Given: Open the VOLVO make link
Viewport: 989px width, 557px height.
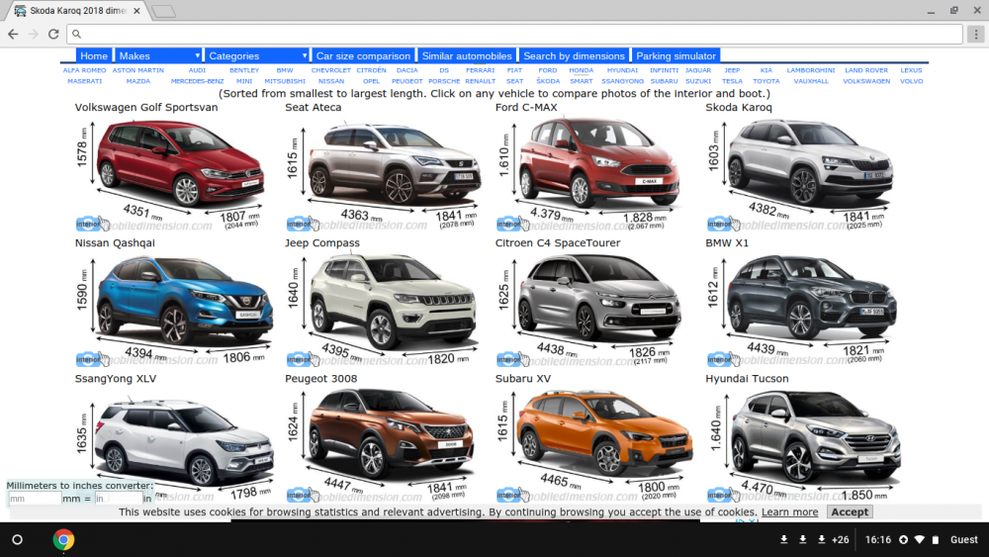Looking at the screenshot, I should pos(911,81).
